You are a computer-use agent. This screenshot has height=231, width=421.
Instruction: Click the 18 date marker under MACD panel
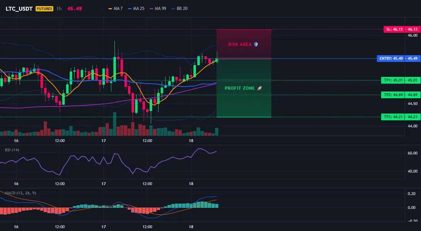point(191,227)
